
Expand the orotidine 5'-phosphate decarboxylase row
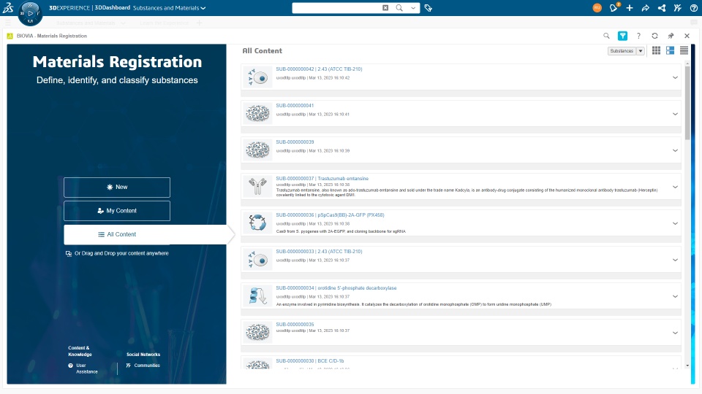(x=675, y=297)
